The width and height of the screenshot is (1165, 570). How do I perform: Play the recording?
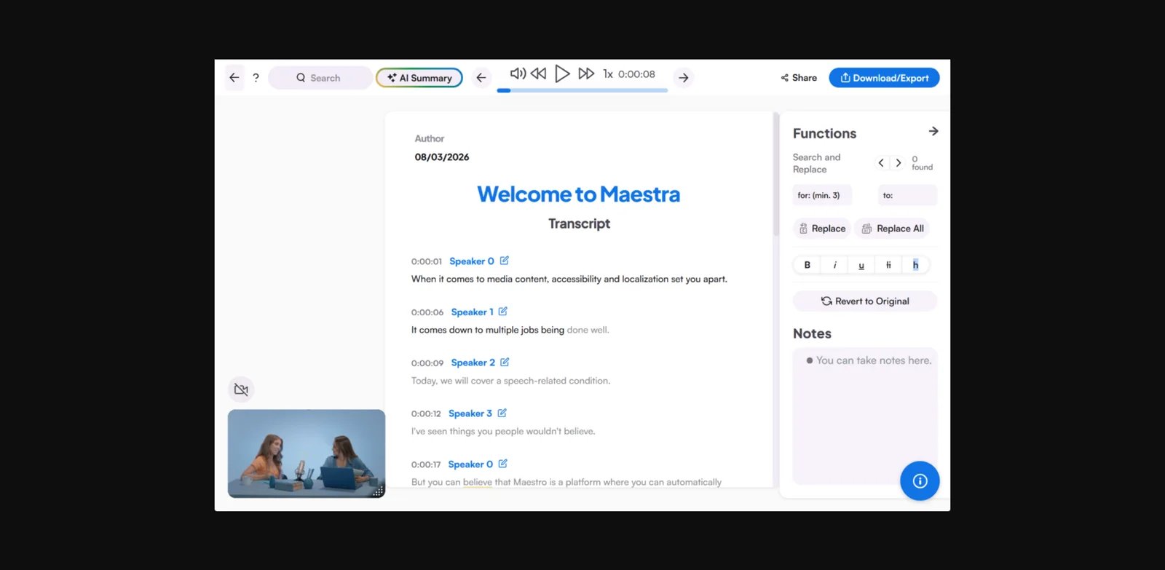click(562, 74)
